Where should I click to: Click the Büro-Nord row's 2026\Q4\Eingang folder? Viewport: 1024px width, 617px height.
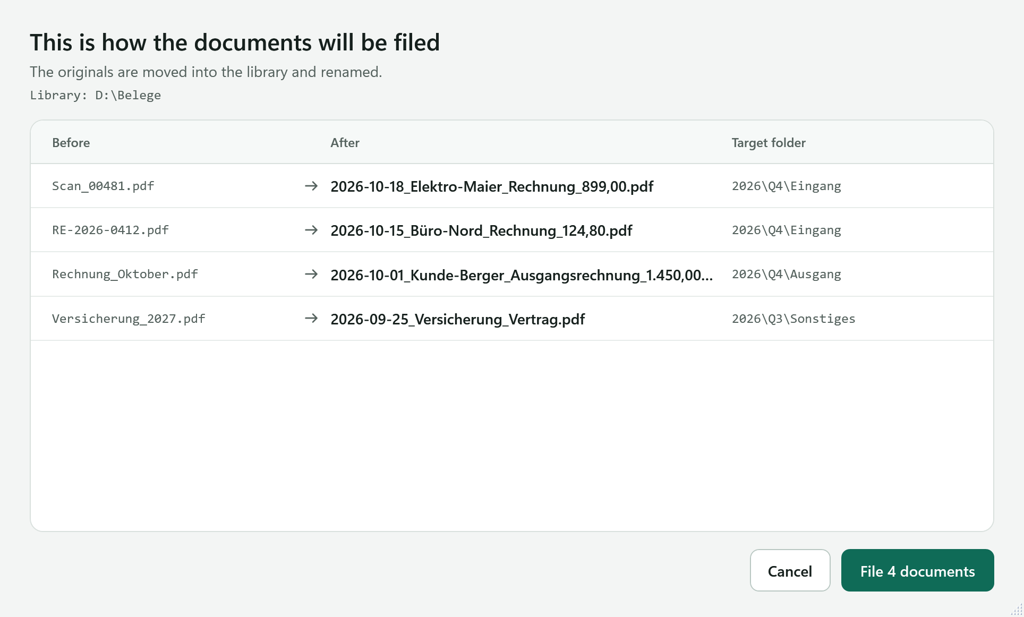click(787, 230)
